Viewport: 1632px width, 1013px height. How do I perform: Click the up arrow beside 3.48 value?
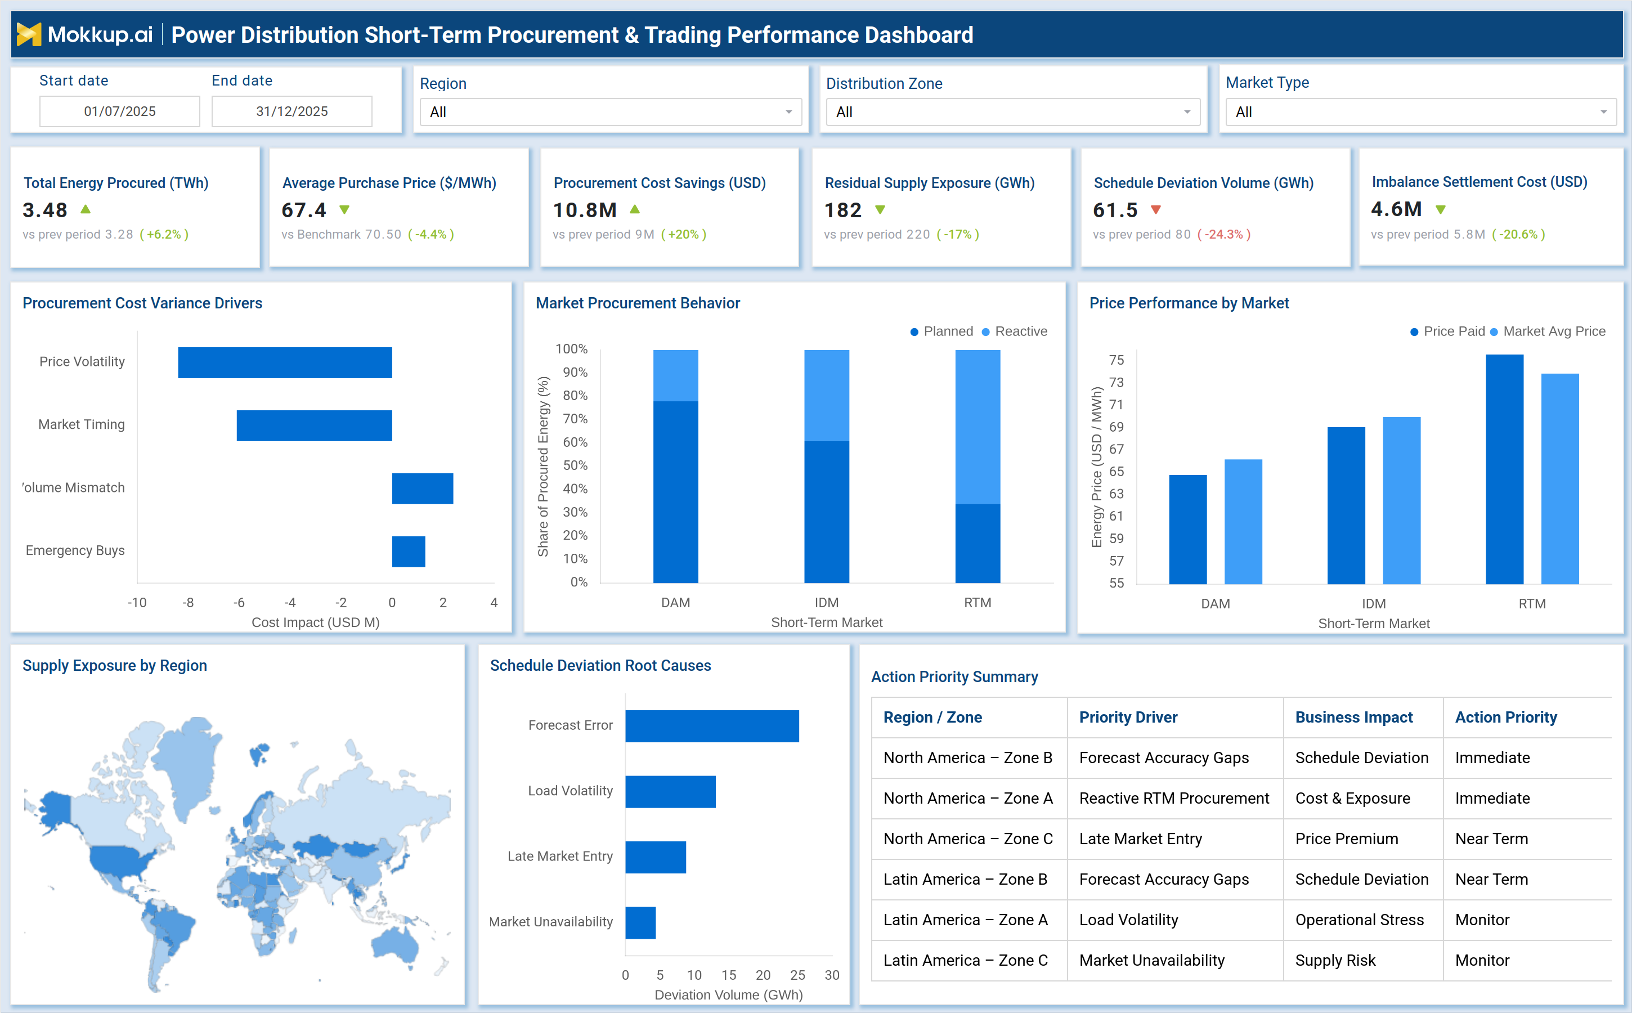click(86, 209)
